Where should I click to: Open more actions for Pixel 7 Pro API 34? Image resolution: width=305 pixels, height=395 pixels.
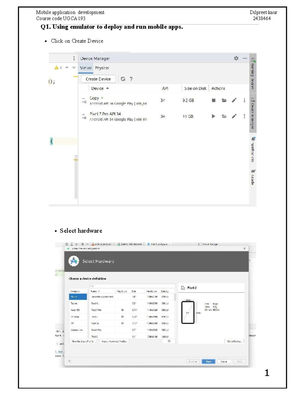[x=244, y=116]
